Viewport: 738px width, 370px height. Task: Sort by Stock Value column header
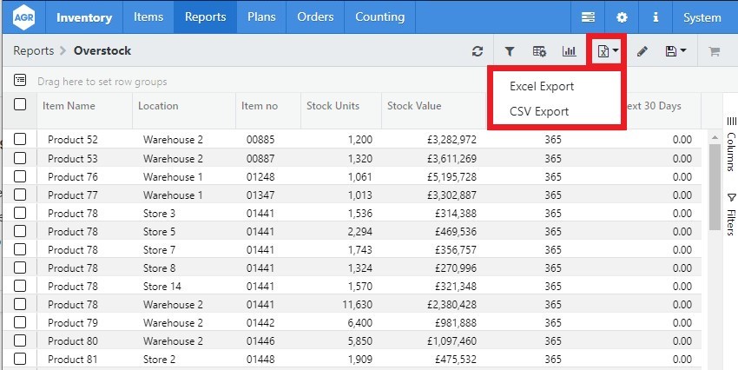(x=414, y=106)
